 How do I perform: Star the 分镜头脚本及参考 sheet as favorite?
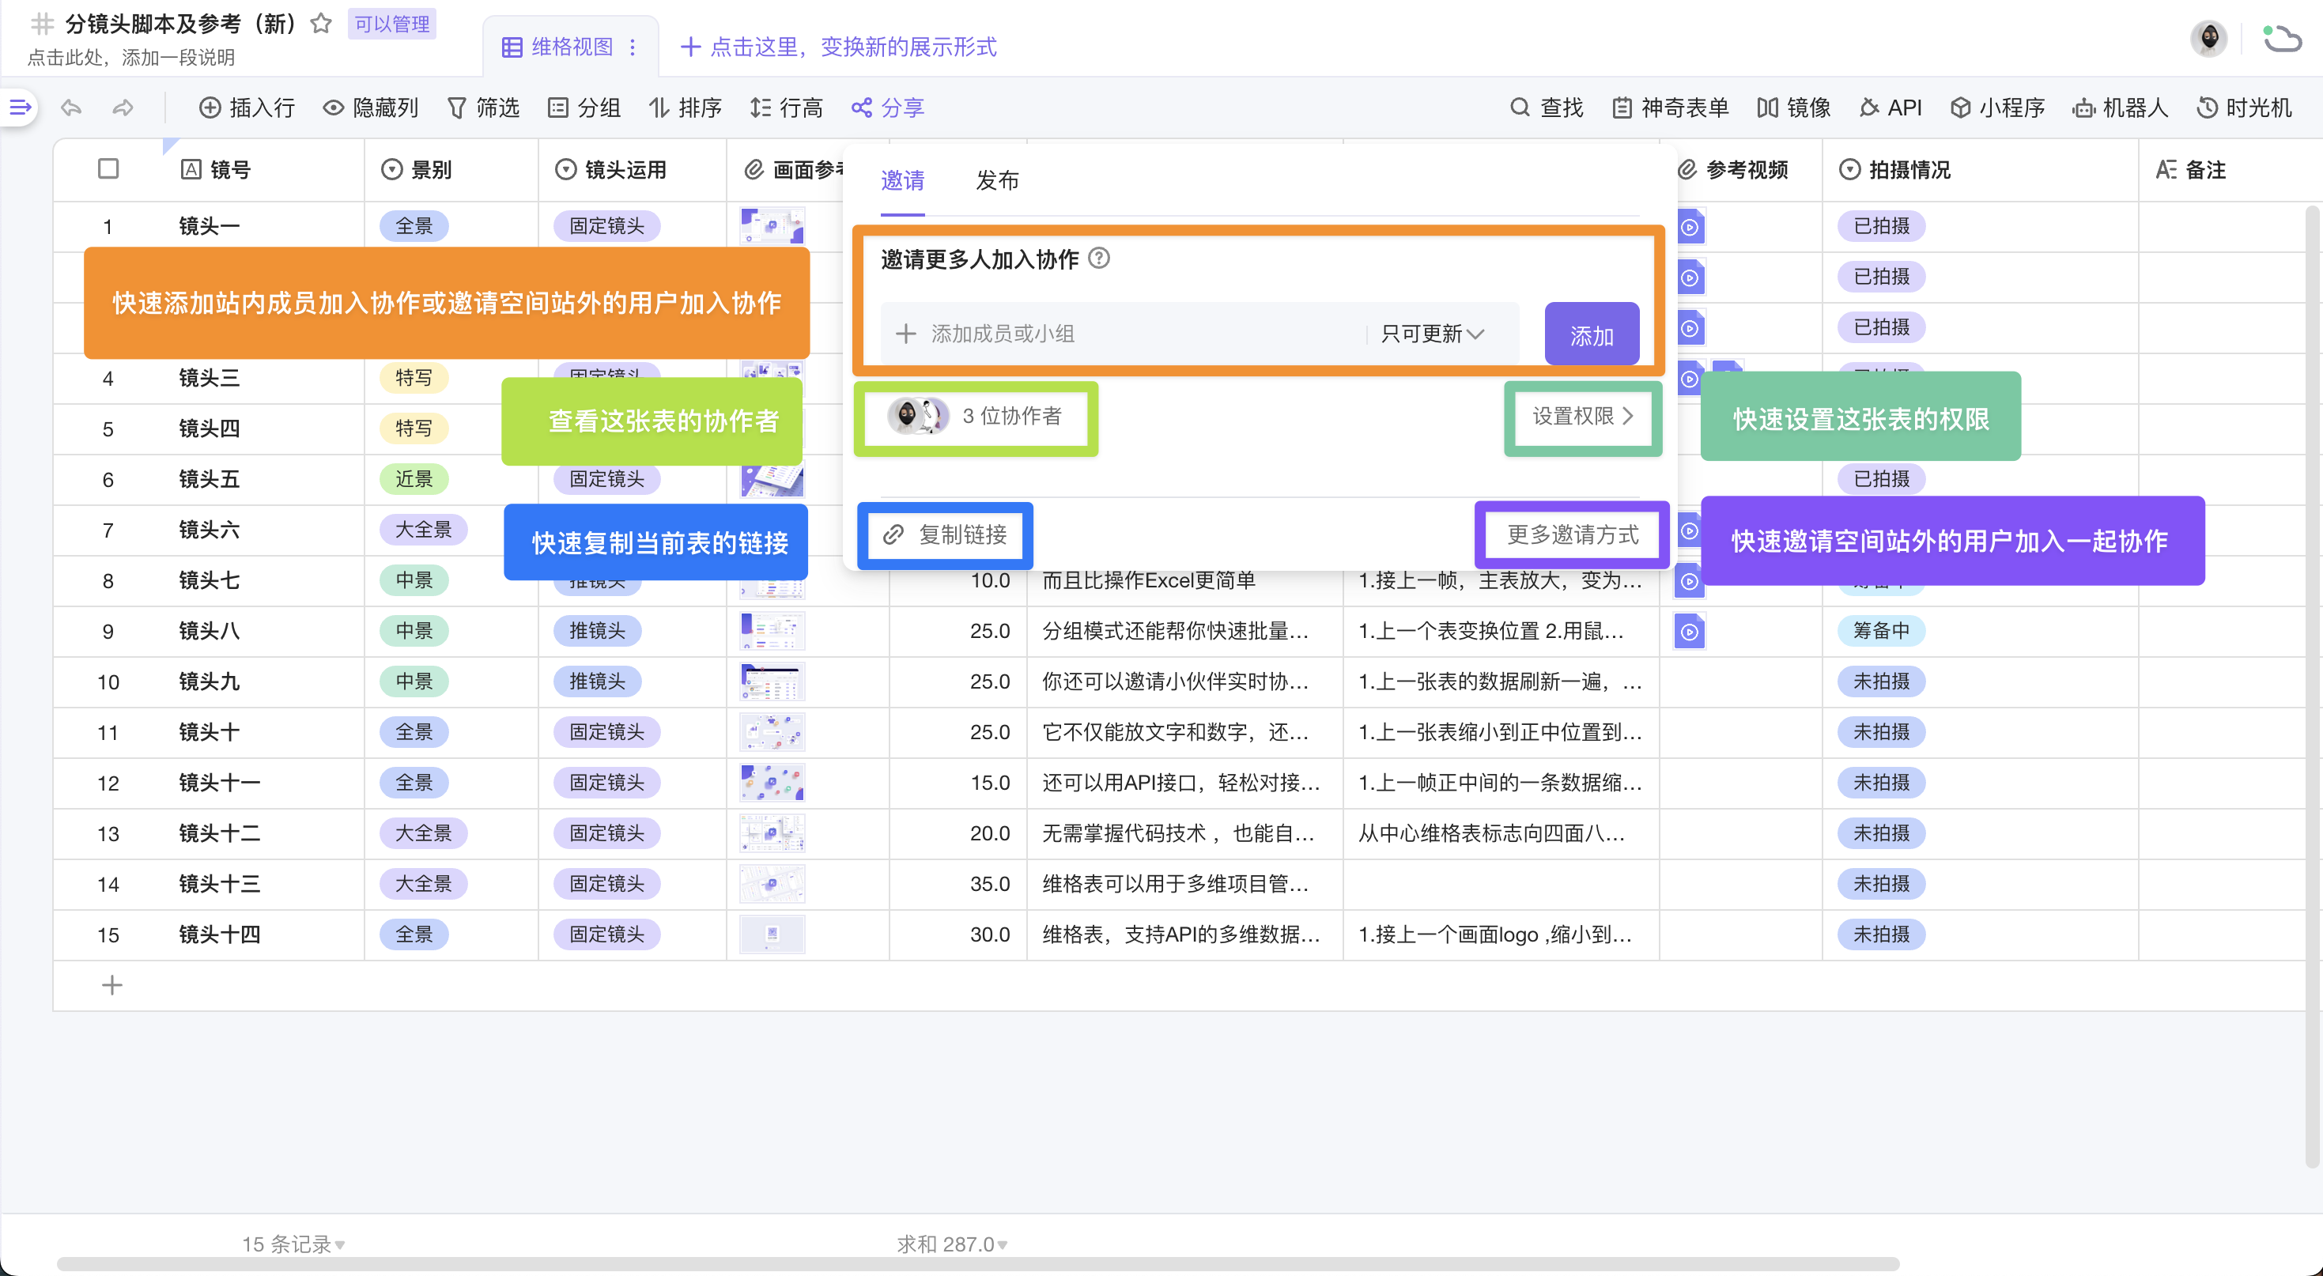[x=321, y=24]
